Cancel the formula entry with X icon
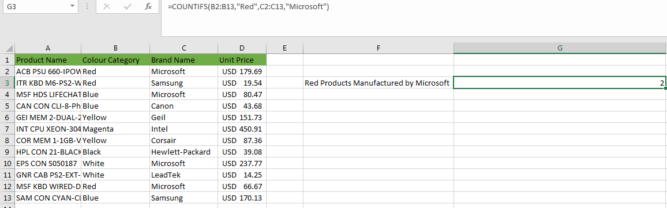This screenshot has height=208, width=667. (x=106, y=7)
